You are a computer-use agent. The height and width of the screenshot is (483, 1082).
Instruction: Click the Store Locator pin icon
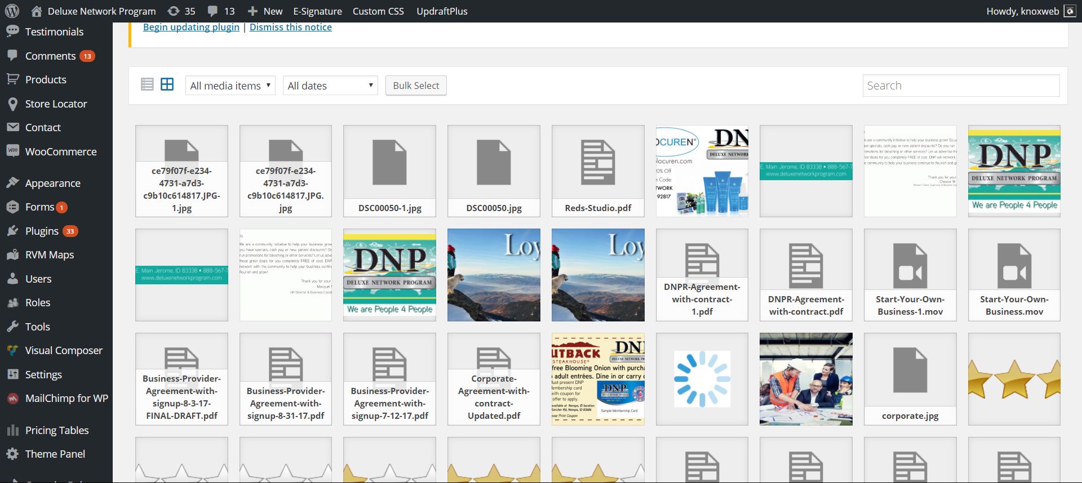(x=12, y=104)
